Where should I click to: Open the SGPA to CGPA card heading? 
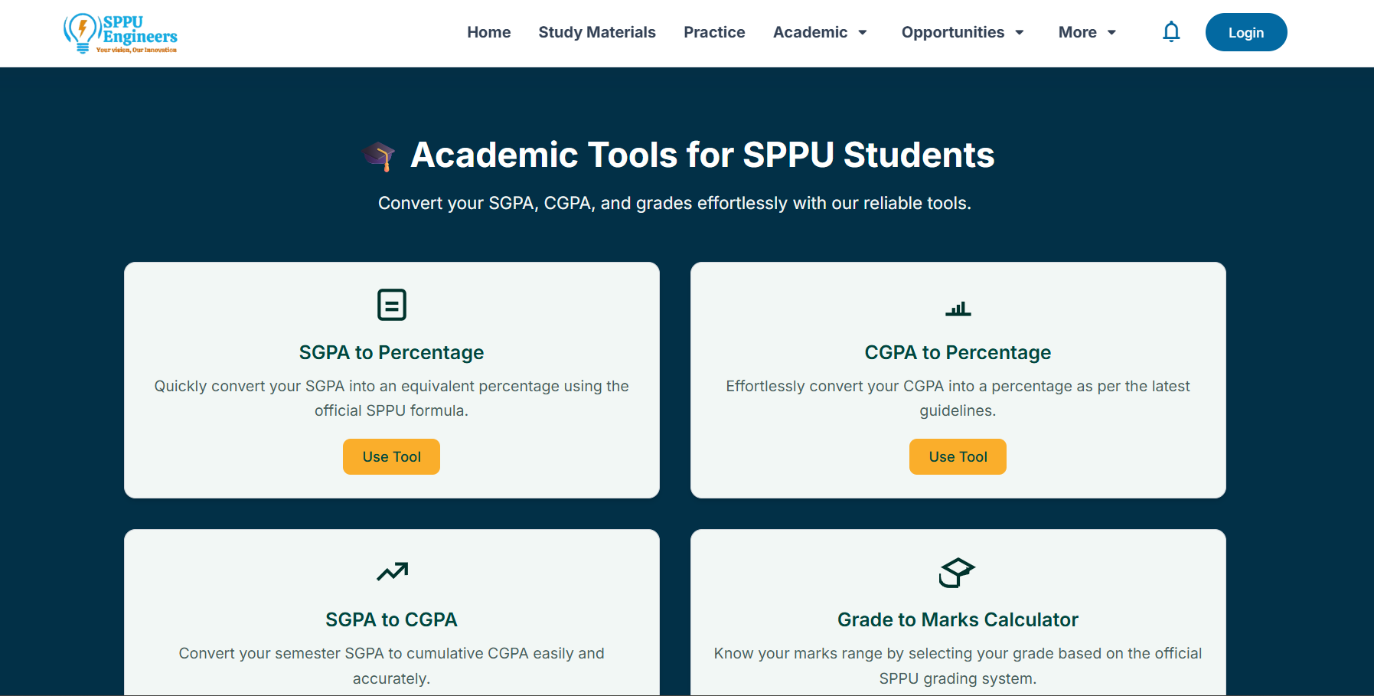coord(391,619)
